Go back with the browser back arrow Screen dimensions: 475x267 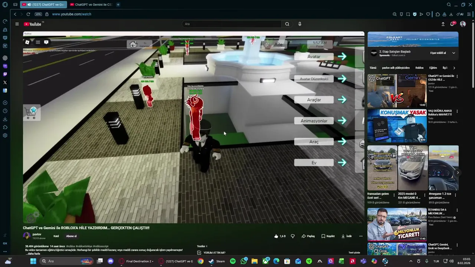pos(15,14)
